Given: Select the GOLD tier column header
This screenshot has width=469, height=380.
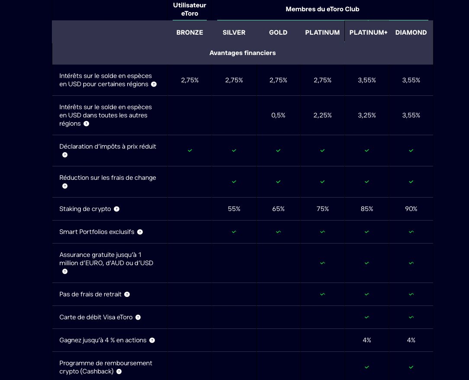Looking at the screenshot, I should point(278,32).
